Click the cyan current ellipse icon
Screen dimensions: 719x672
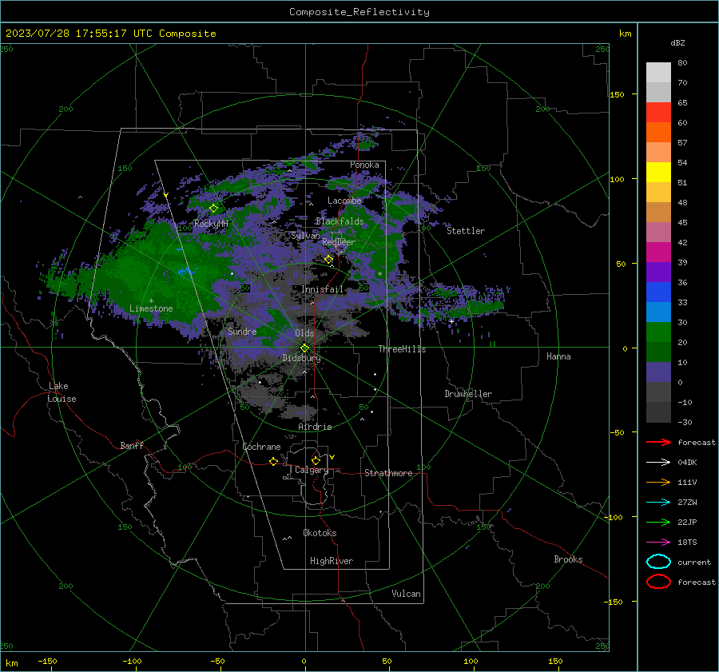658,562
